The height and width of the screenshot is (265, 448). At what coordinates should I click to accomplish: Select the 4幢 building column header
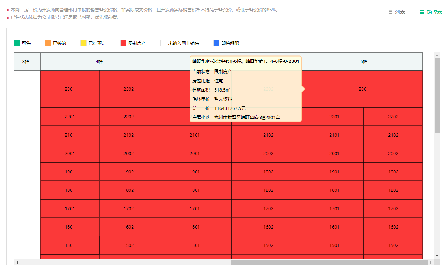coord(99,62)
